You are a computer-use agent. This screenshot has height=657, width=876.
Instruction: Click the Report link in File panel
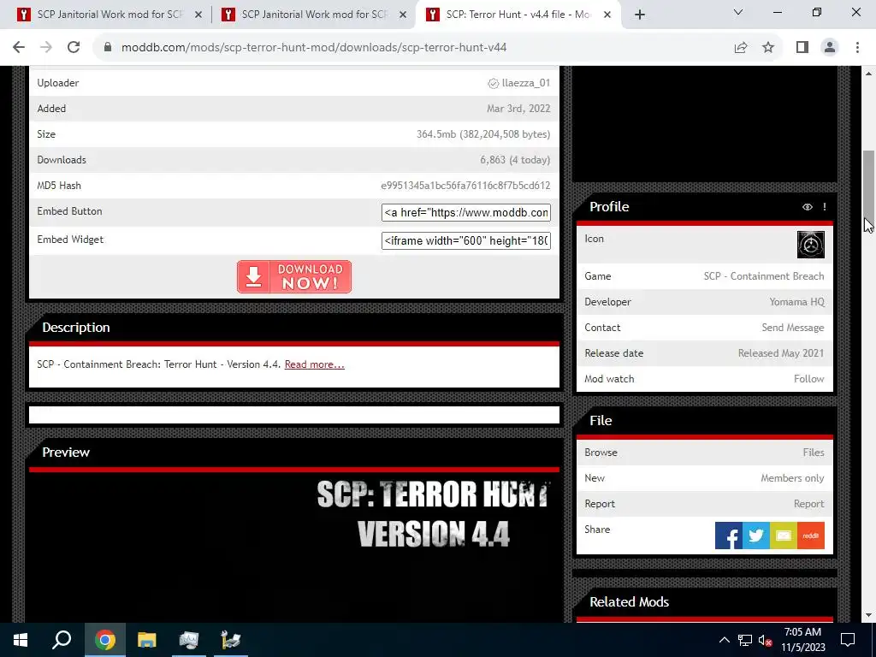tap(809, 504)
